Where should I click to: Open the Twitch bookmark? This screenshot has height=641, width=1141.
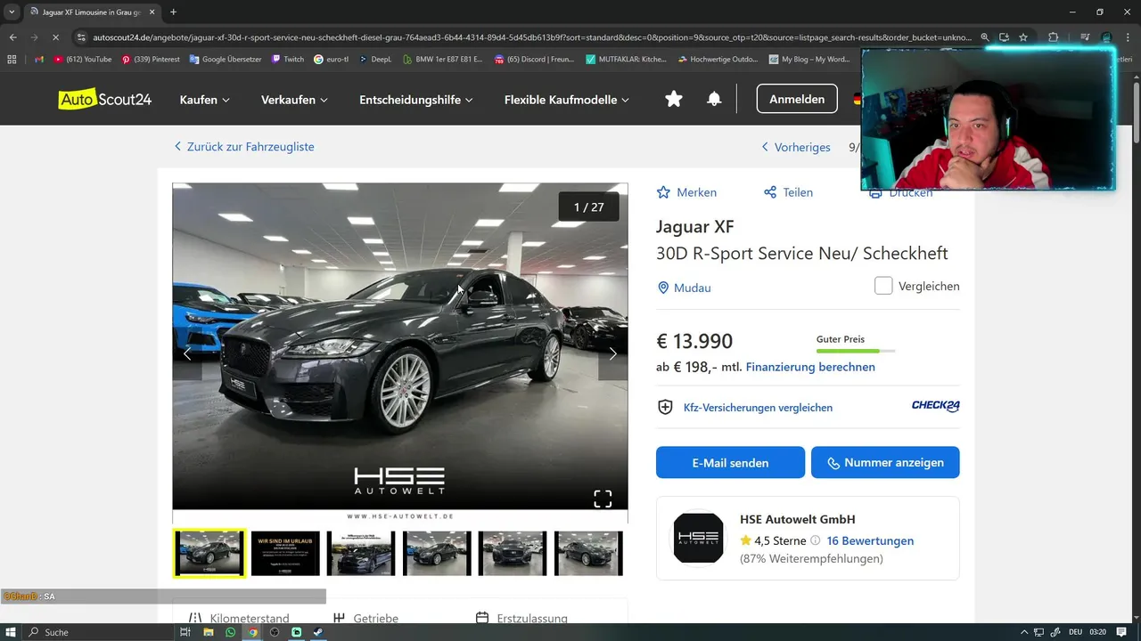click(287, 60)
